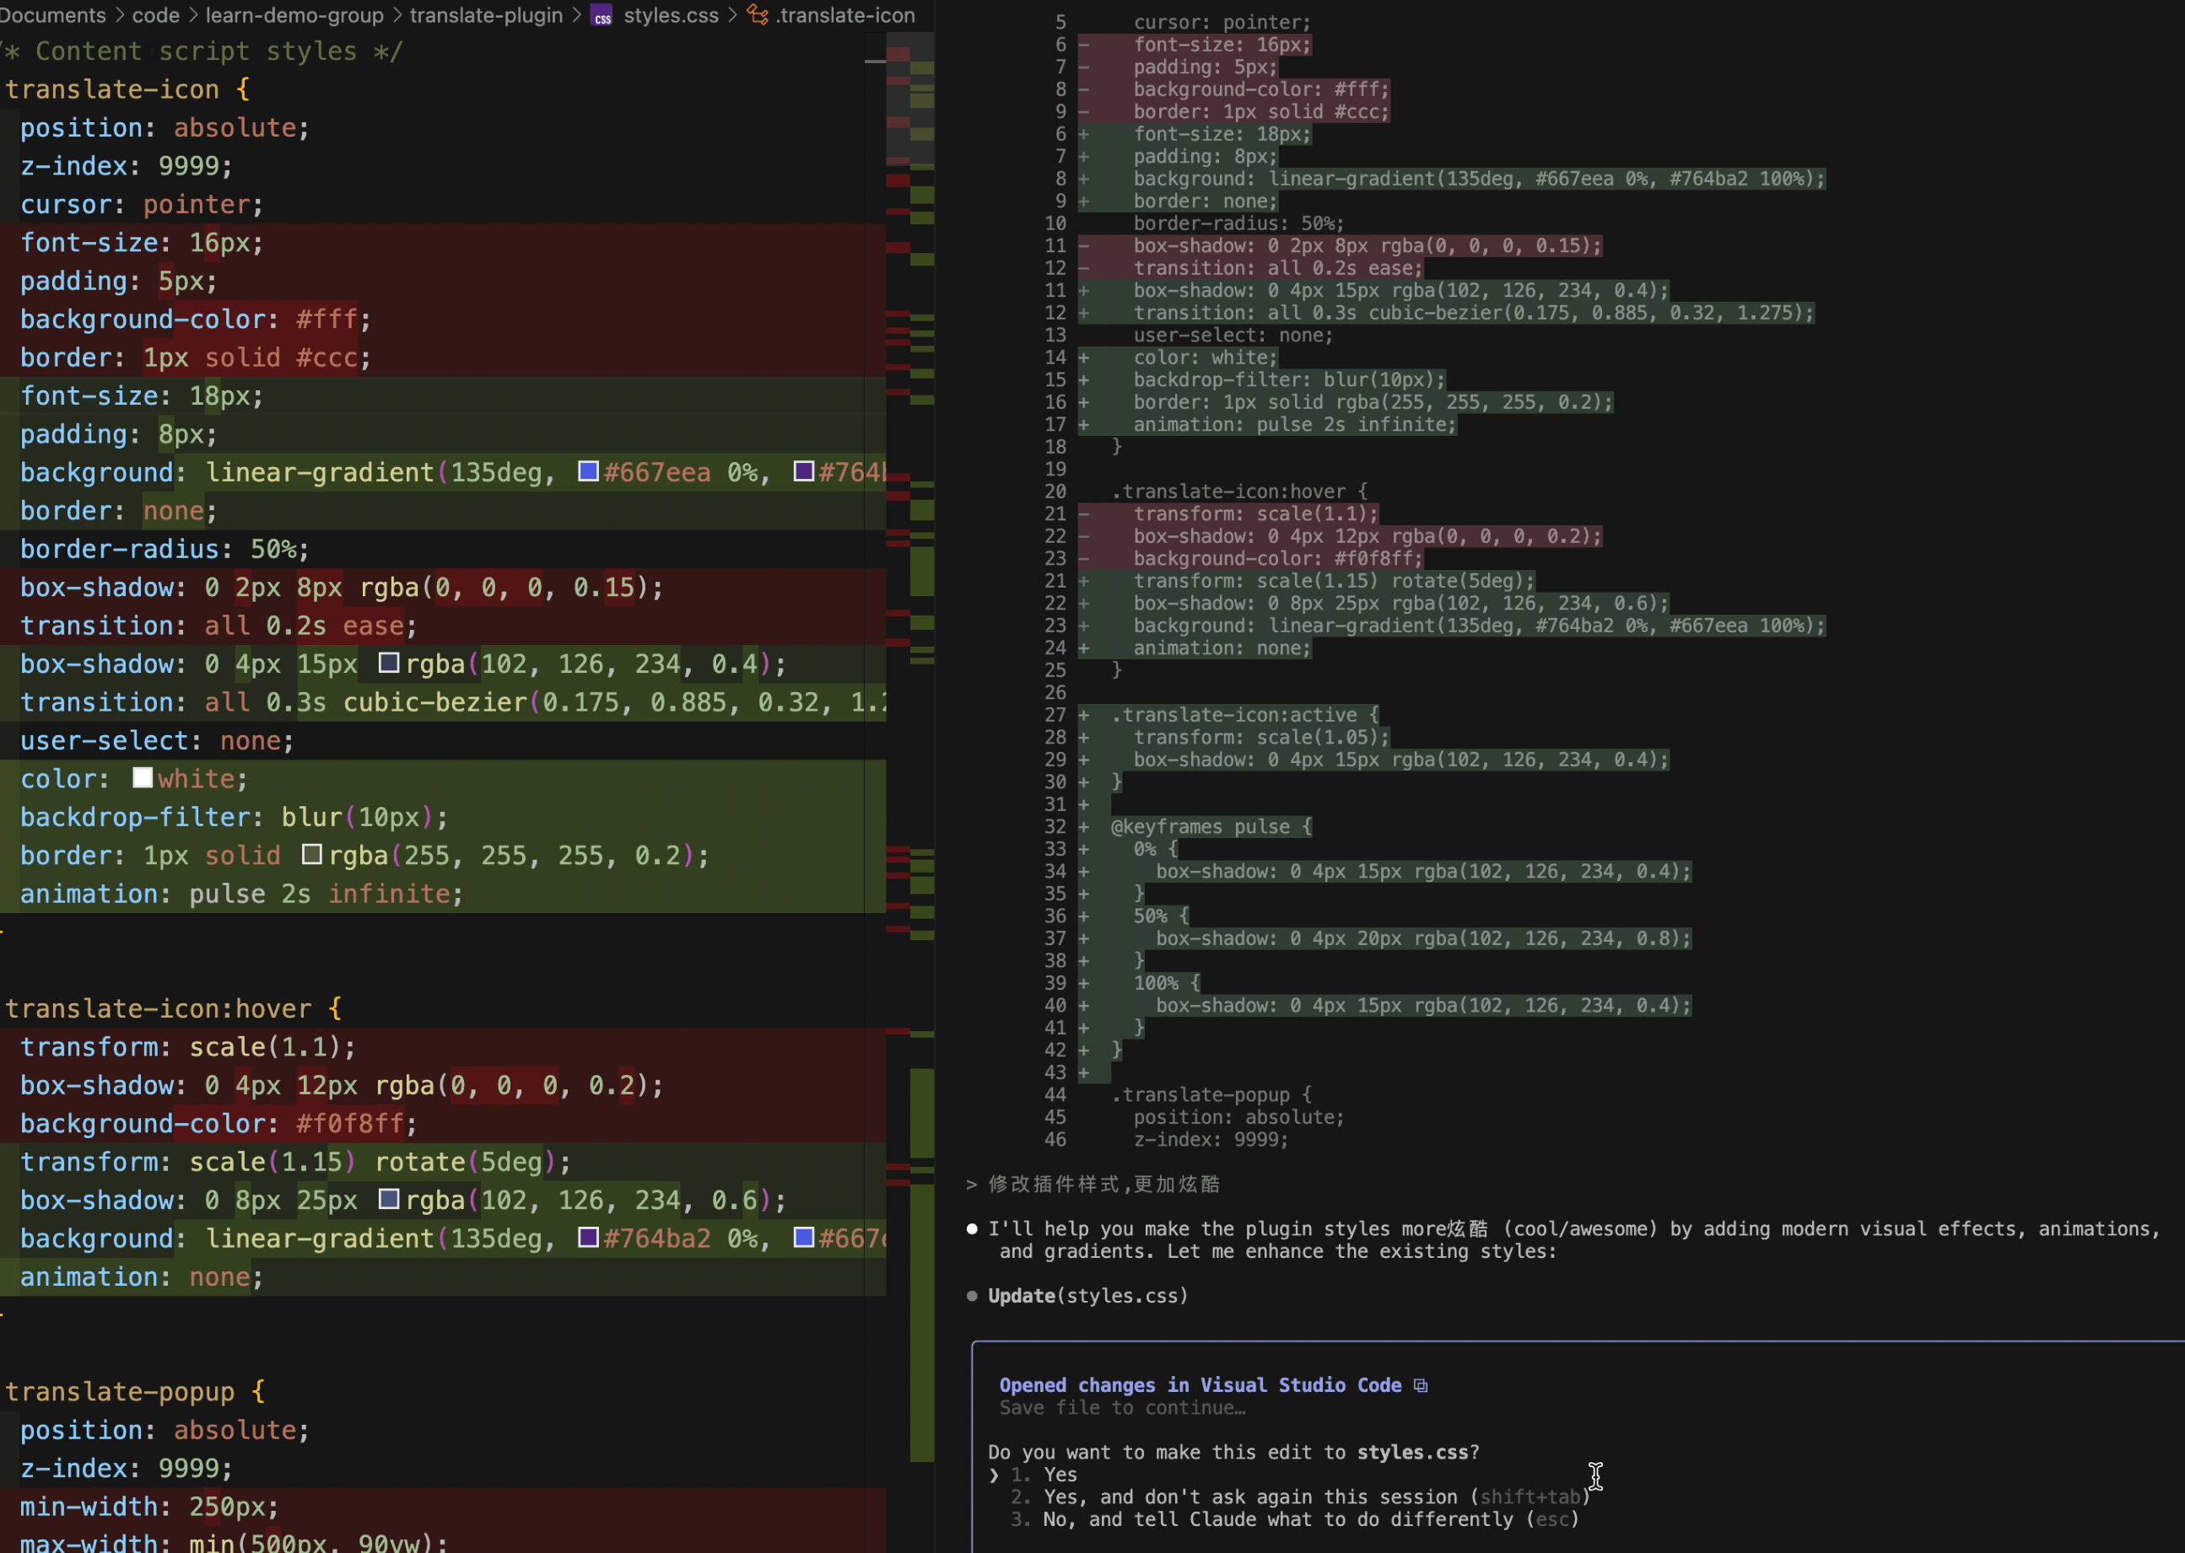Choose No, and tell Claude what to do differently
This screenshot has height=1553, width=2185.
(1282, 1519)
